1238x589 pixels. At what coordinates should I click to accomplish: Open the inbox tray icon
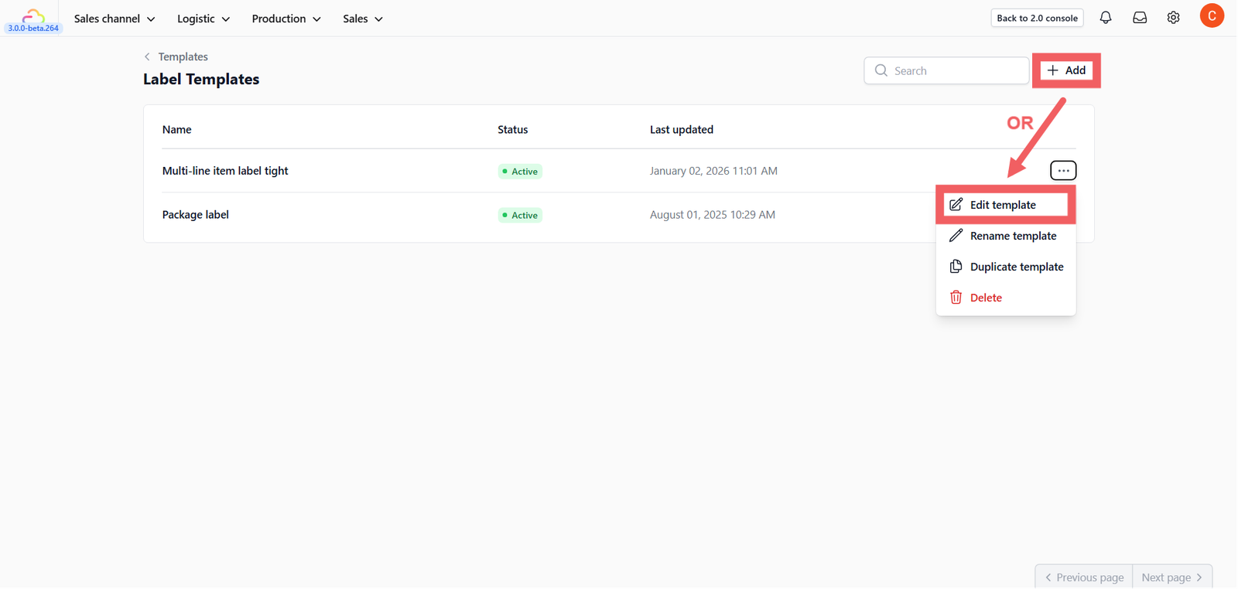click(x=1140, y=18)
